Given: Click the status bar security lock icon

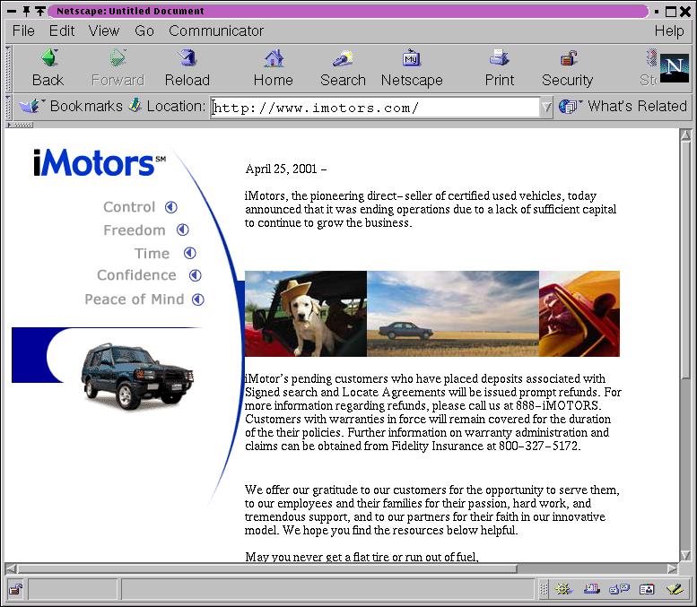Looking at the screenshot, I should click(16, 590).
